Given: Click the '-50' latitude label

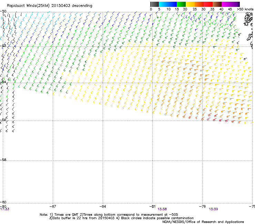Looking at the screenshot, I should [3, 11].
